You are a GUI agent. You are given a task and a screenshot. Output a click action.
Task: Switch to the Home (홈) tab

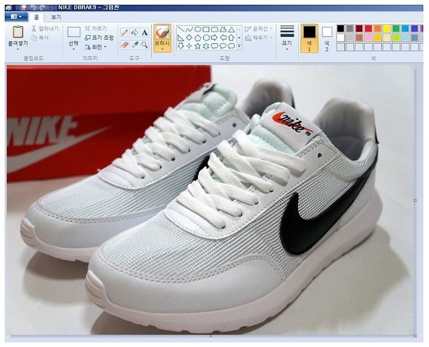coord(37,17)
